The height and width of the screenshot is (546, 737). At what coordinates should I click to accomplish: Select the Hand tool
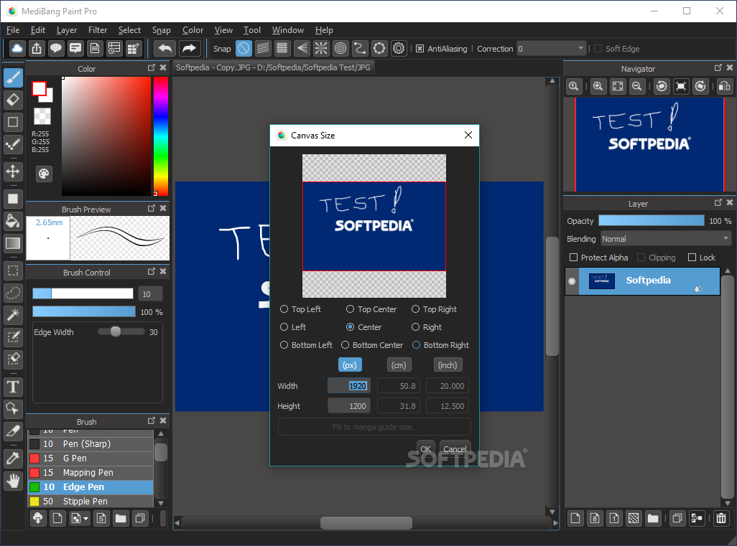[13, 481]
